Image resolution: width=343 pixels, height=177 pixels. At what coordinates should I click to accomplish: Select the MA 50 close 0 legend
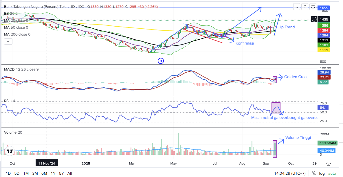point(16,27)
